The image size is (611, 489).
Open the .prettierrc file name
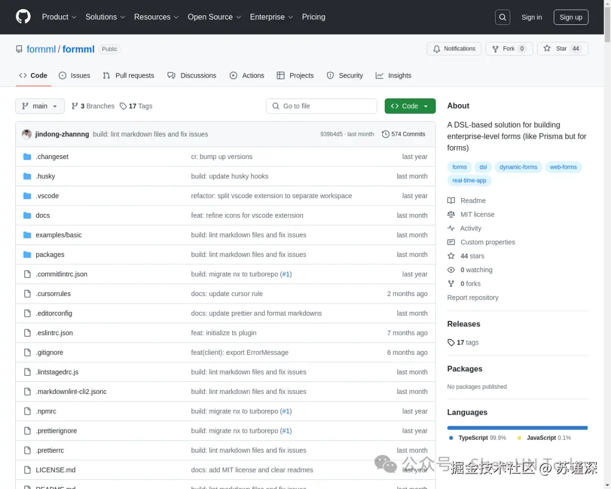pos(50,451)
